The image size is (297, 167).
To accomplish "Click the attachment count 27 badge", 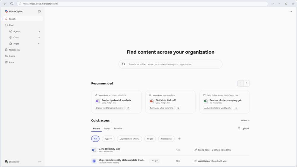I will [x=154, y=161].
